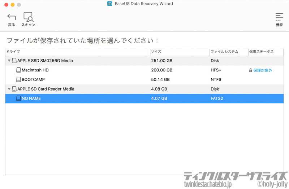
Task: Click the HFS+ file system cell
Action: point(216,70)
